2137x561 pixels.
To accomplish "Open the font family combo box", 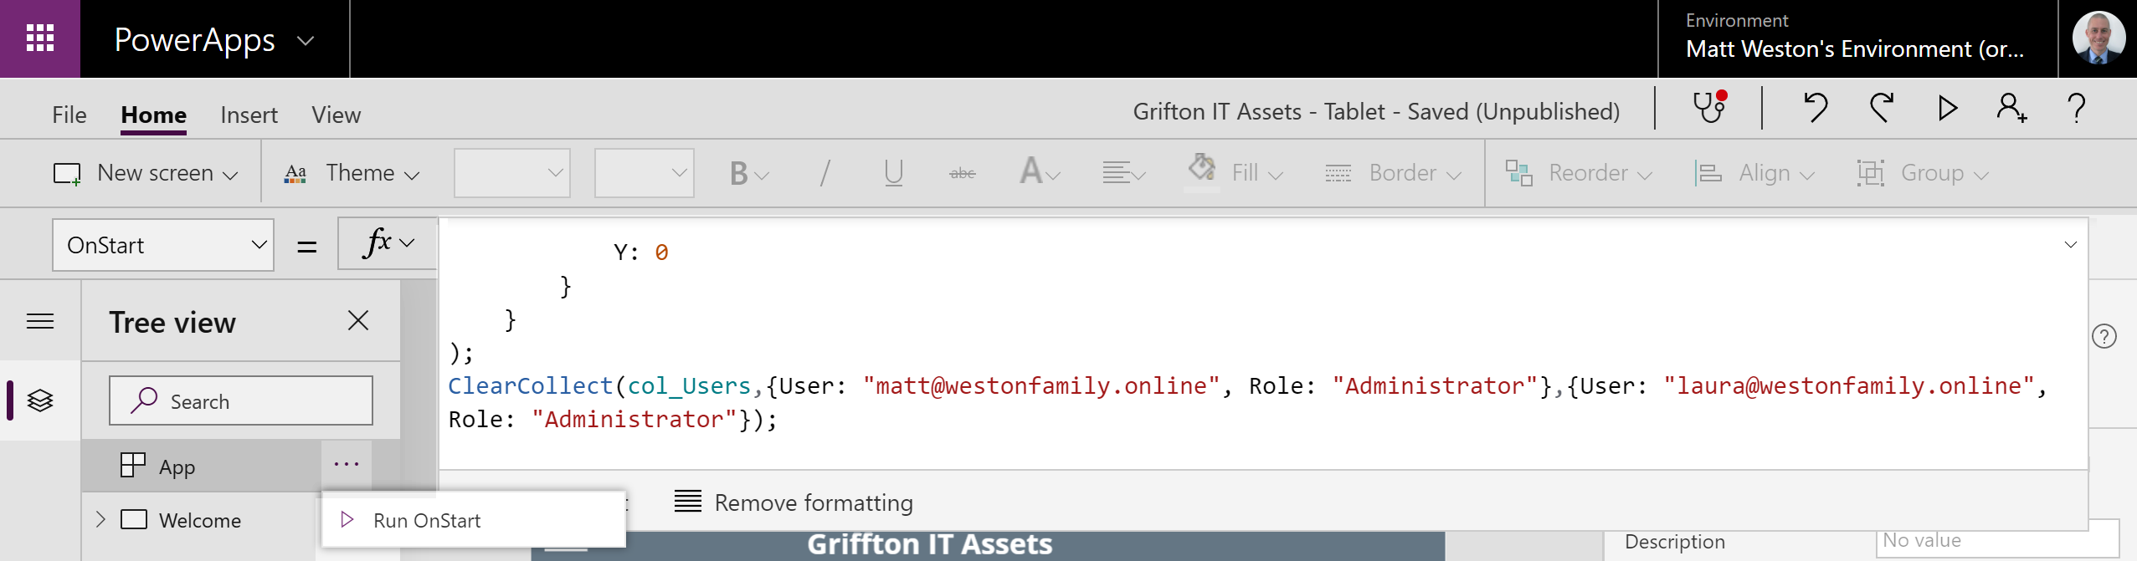I will (512, 173).
